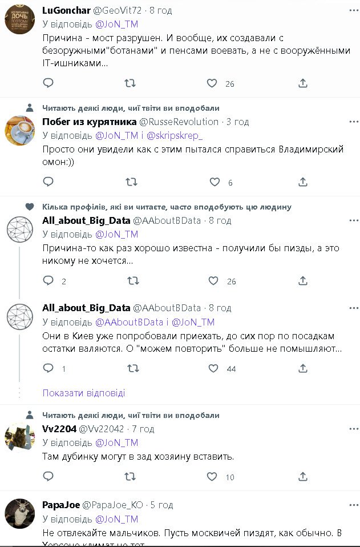Like LuGonchar's tweet with 26 likes
Image resolution: width=360 pixels, height=547 pixels.
coord(212,83)
